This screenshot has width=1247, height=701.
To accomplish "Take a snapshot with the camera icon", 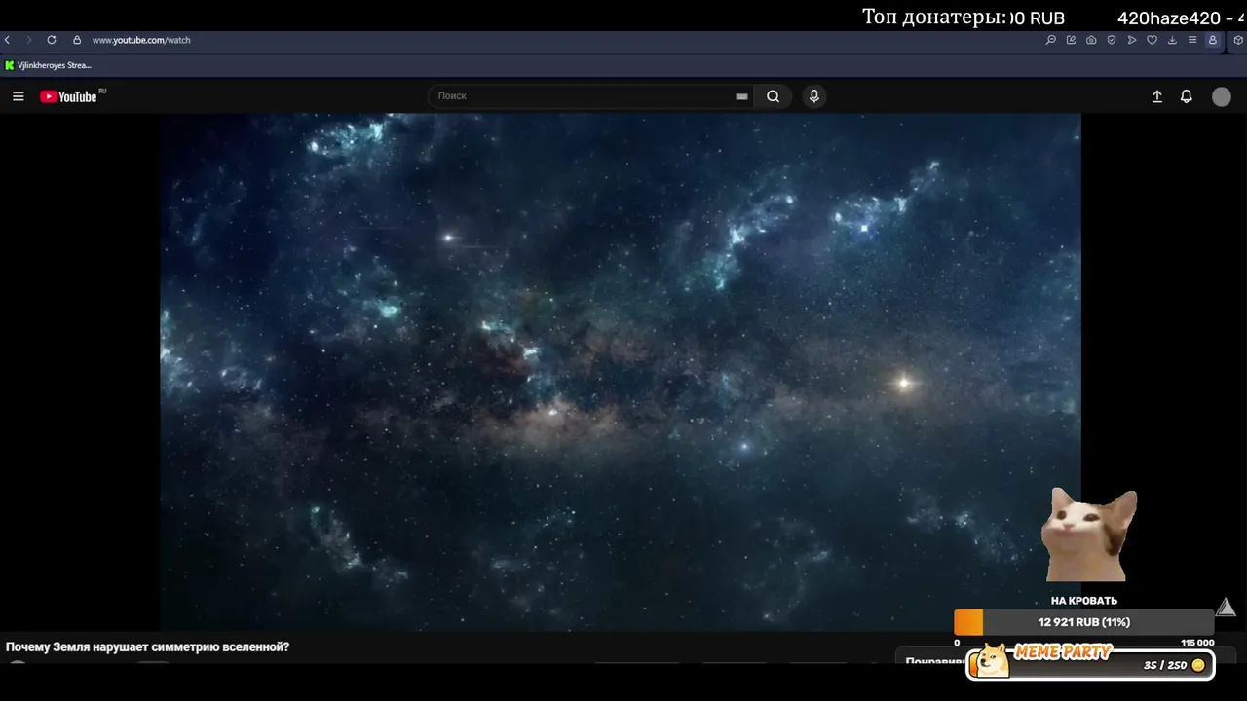I will (1091, 40).
